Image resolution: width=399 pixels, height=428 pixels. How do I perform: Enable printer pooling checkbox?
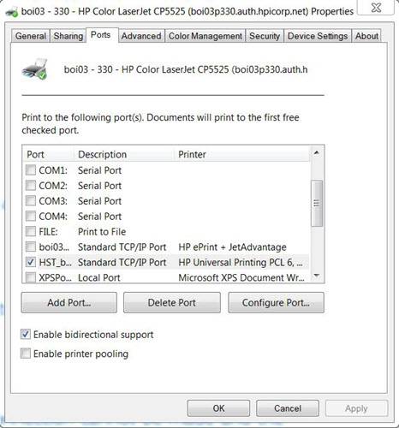coord(26,354)
